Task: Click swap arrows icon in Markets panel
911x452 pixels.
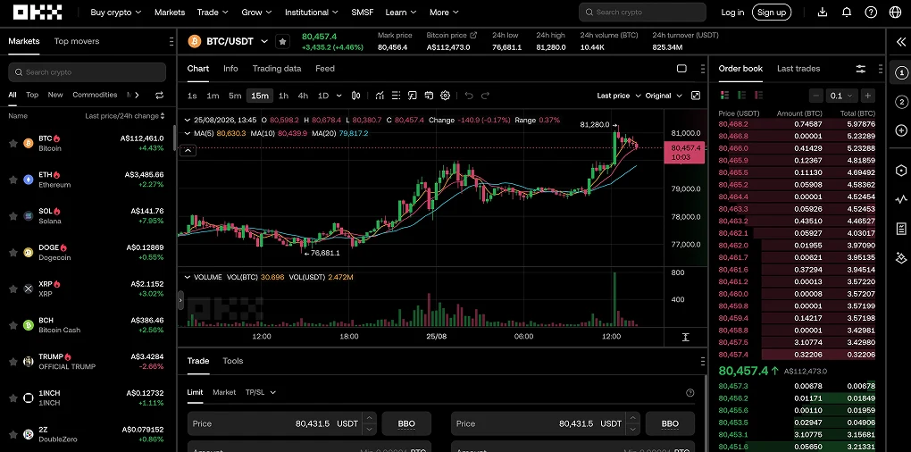Action: coord(159,96)
